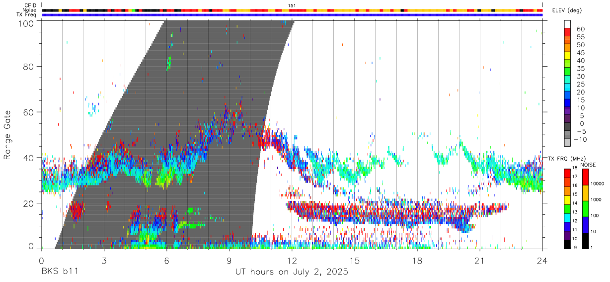610x282 pixels.
Task: Click the white top segment of ELEV color bar
Action: click(567, 23)
